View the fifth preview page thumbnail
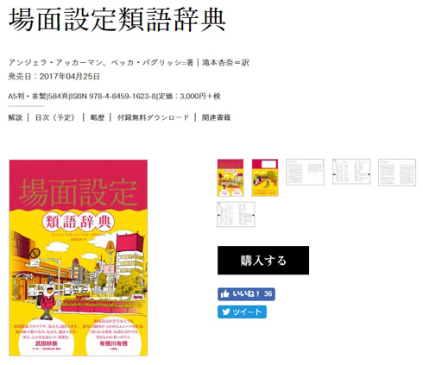 point(397,173)
